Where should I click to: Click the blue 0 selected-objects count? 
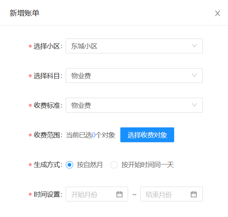click(94, 135)
